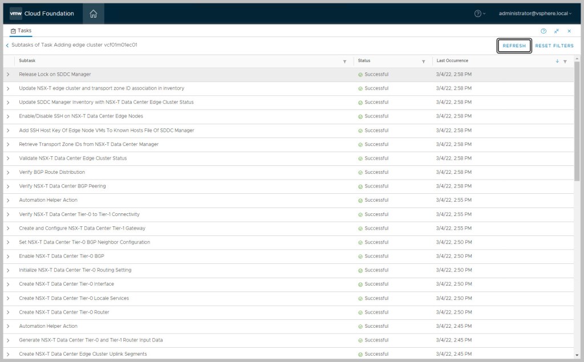Viewport: 584px width, 362px height.
Task: Expand the Verify BGP Route Distribution subtask
Action: click(8, 172)
